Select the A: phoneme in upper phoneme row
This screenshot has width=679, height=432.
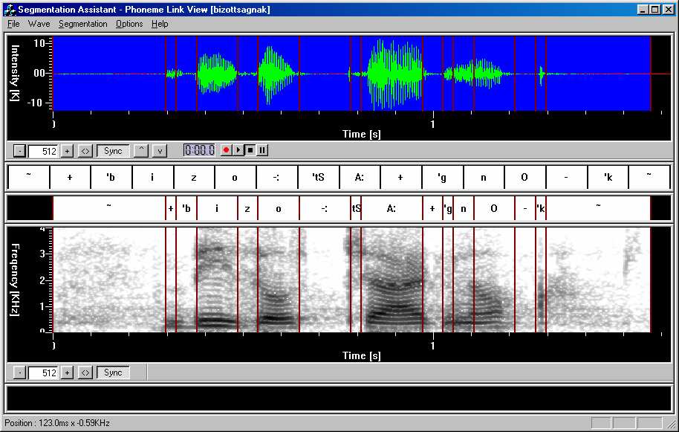pyautogui.click(x=360, y=177)
